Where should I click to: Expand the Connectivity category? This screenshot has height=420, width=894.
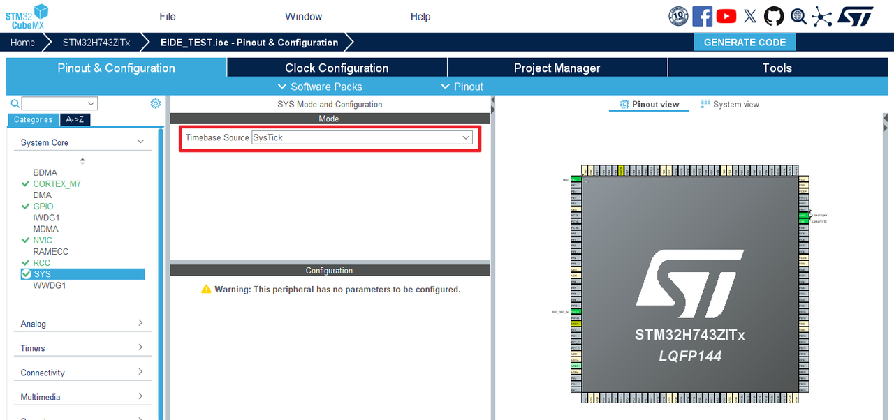tap(82, 373)
